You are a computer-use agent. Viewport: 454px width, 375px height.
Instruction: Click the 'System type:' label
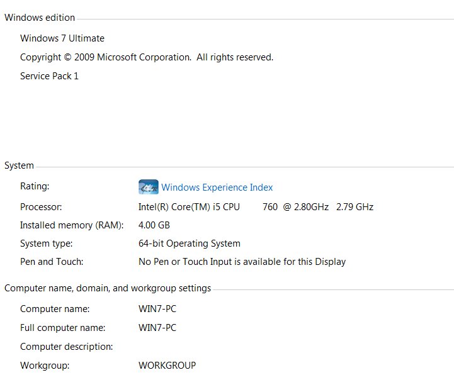(47, 243)
